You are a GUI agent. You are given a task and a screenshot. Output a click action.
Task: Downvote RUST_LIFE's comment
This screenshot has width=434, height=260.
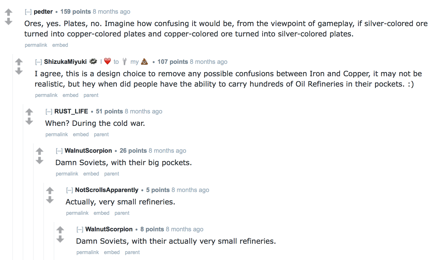click(29, 121)
